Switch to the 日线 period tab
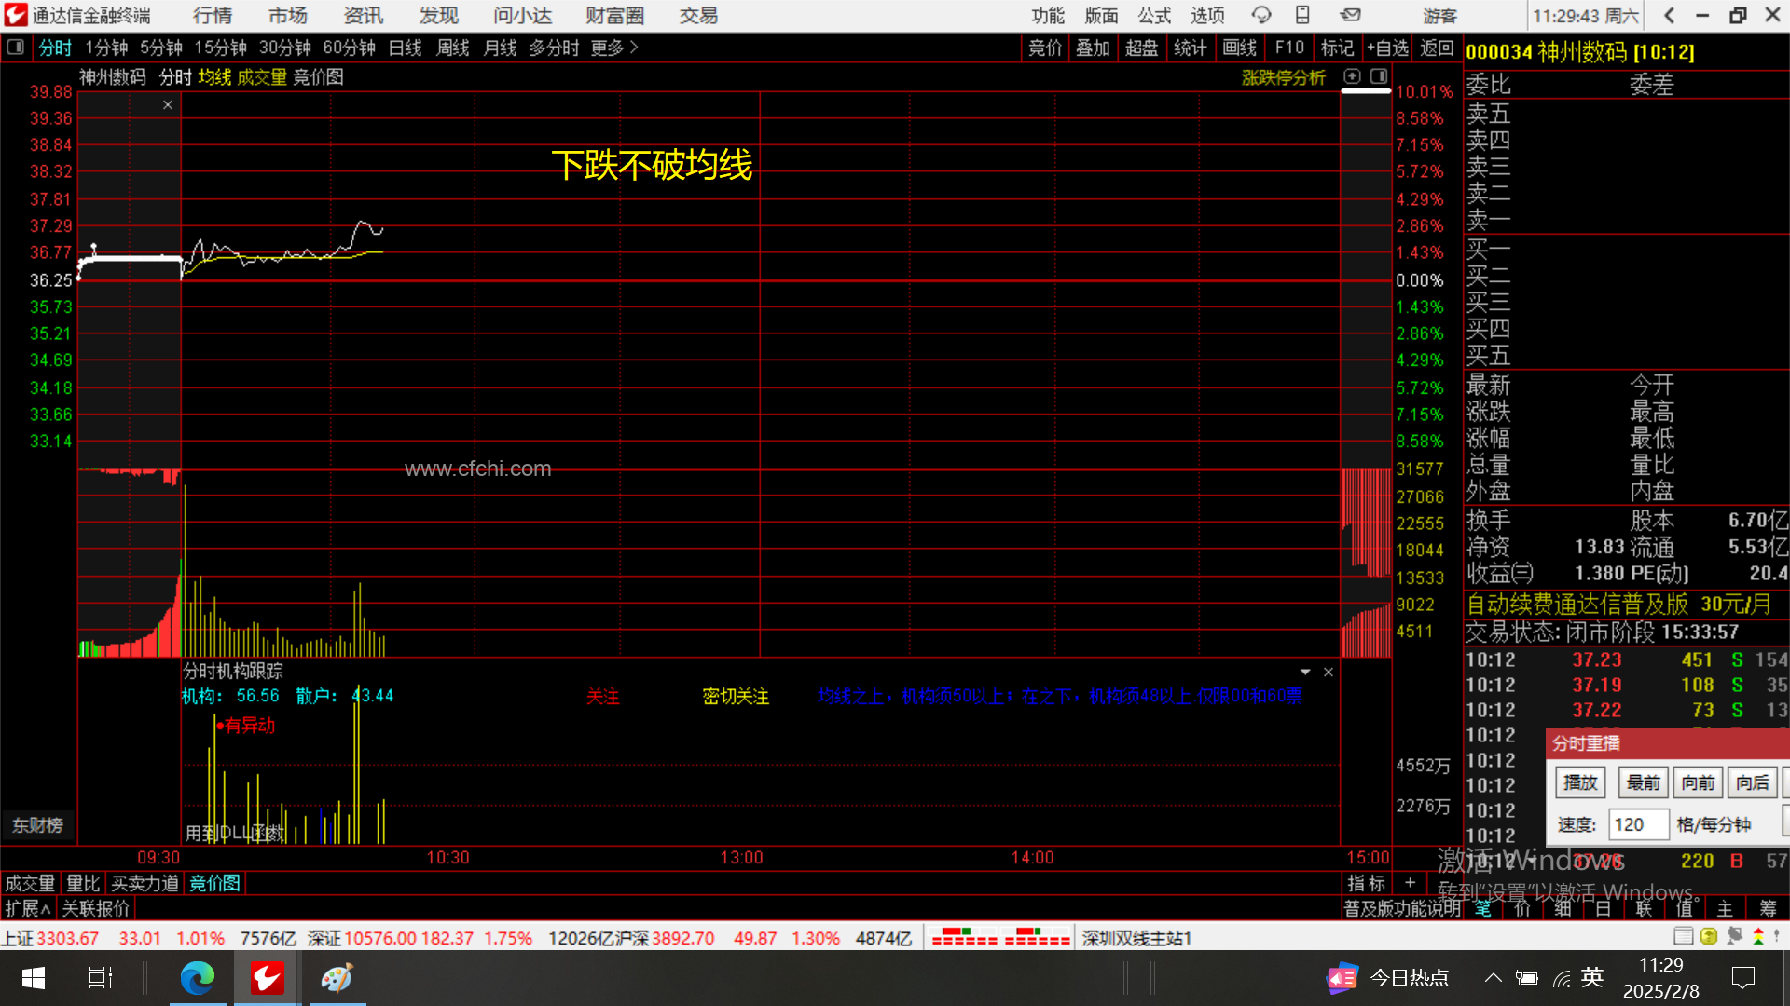The image size is (1790, 1006). pos(405,48)
